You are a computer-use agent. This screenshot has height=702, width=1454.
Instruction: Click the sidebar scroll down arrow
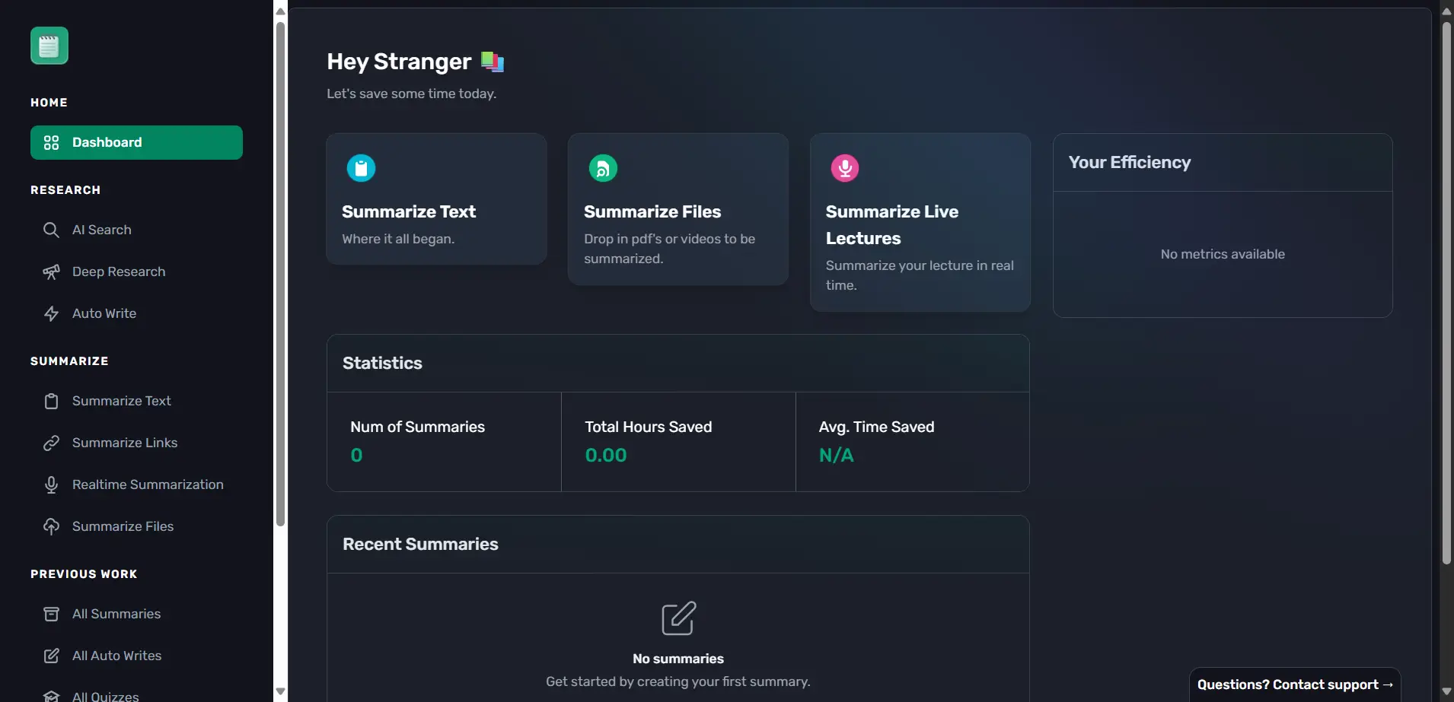click(x=280, y=691)
